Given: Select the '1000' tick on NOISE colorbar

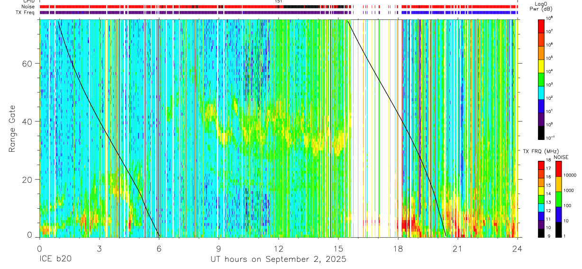Looking at the screenshot, I should click(569, 190).
